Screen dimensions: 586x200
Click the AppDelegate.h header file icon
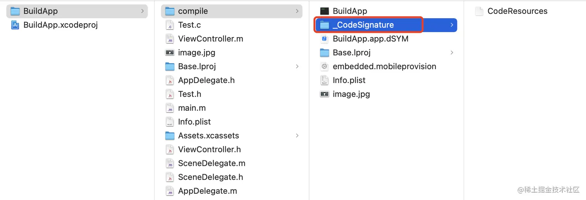(170, 80)
